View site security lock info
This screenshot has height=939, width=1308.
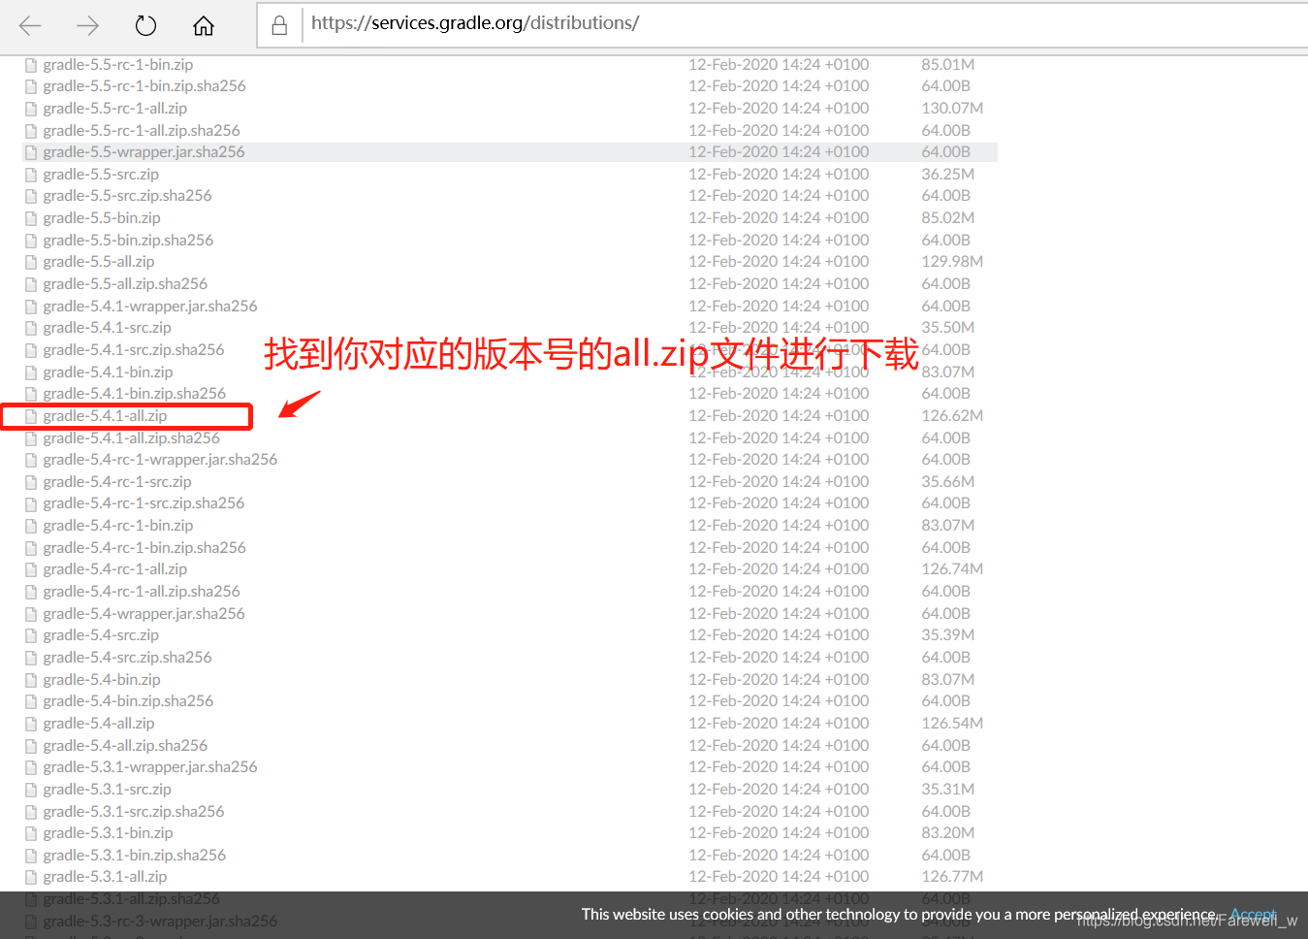279,25
